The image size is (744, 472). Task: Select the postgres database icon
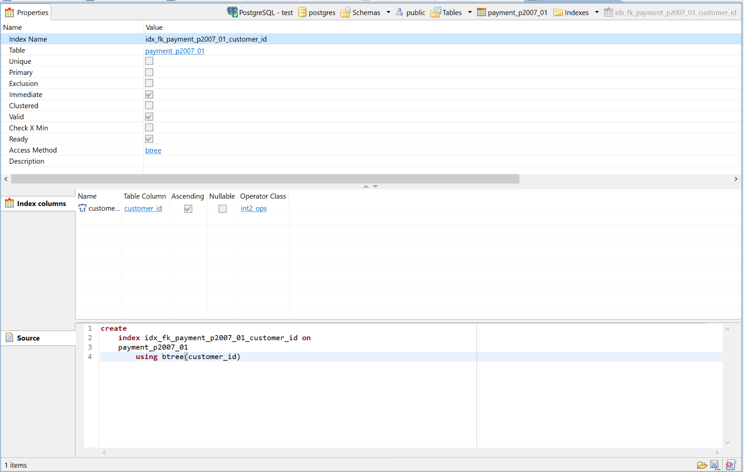pos(302,12)
